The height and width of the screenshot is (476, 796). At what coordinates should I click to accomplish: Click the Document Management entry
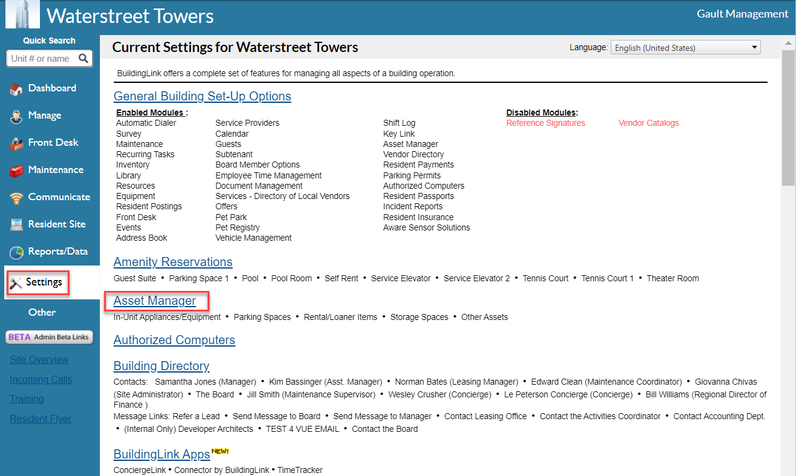coord(259,186)
